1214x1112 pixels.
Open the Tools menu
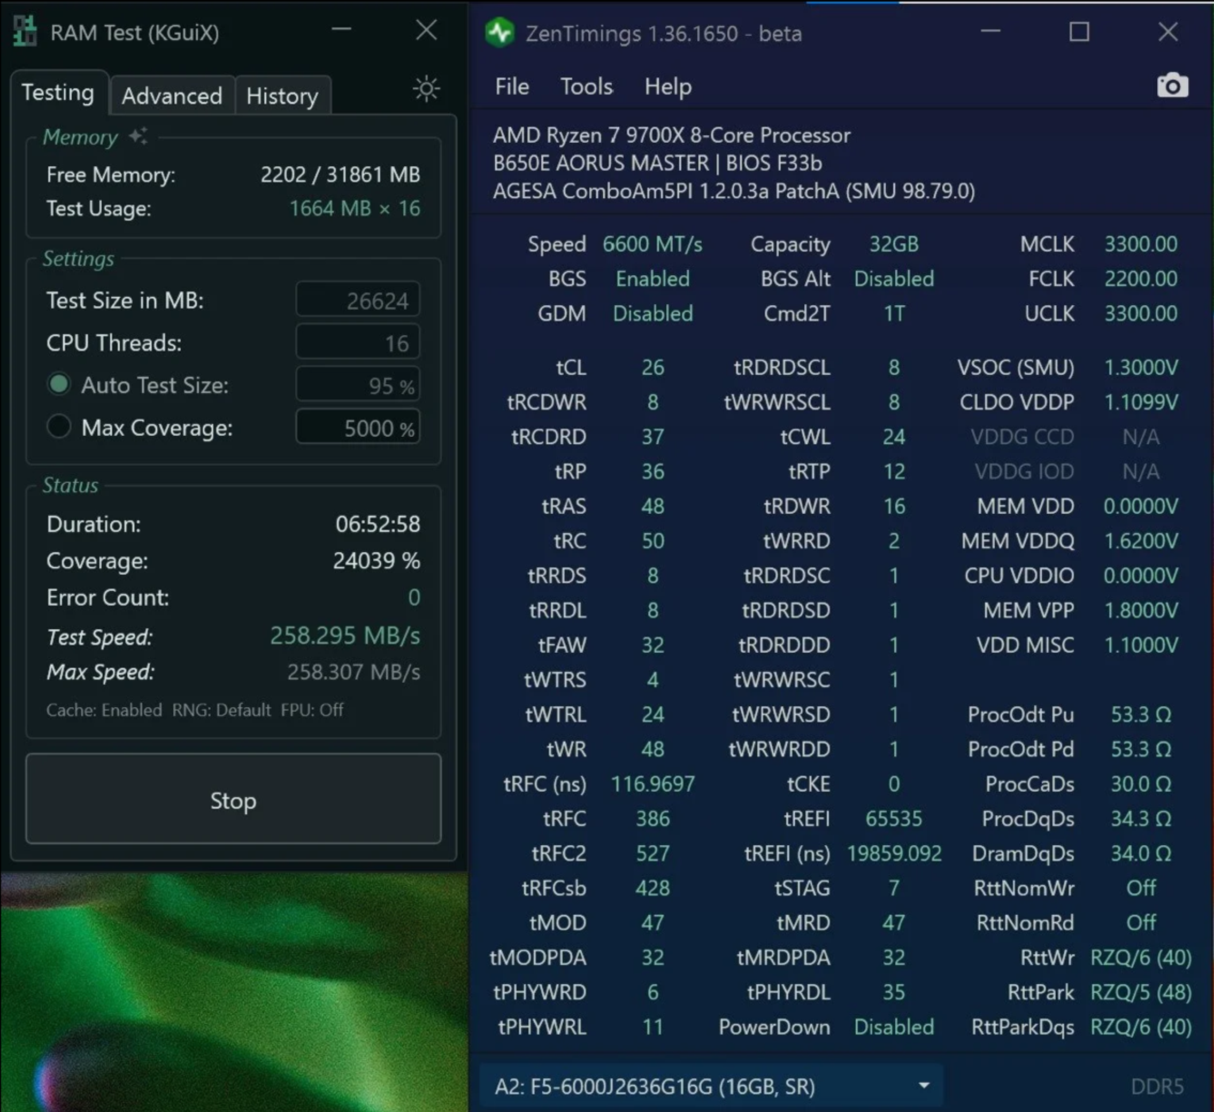tap(586, 87)
